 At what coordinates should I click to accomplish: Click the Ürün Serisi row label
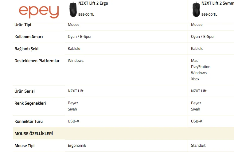tap(25, 91)
